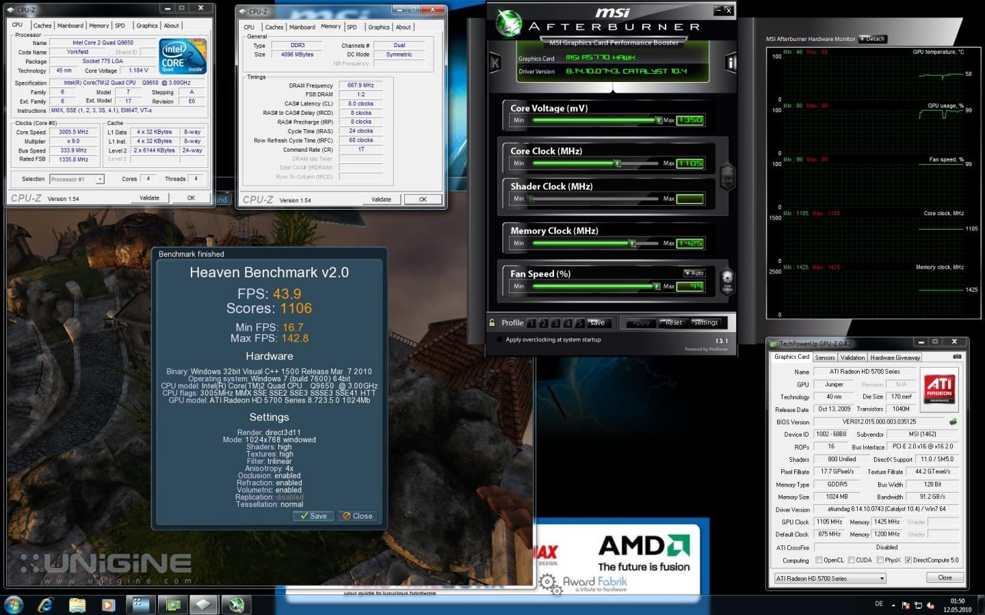Launch Internet Explorer from the taskbar
985x615 pixels.
(x=46, y=605)
